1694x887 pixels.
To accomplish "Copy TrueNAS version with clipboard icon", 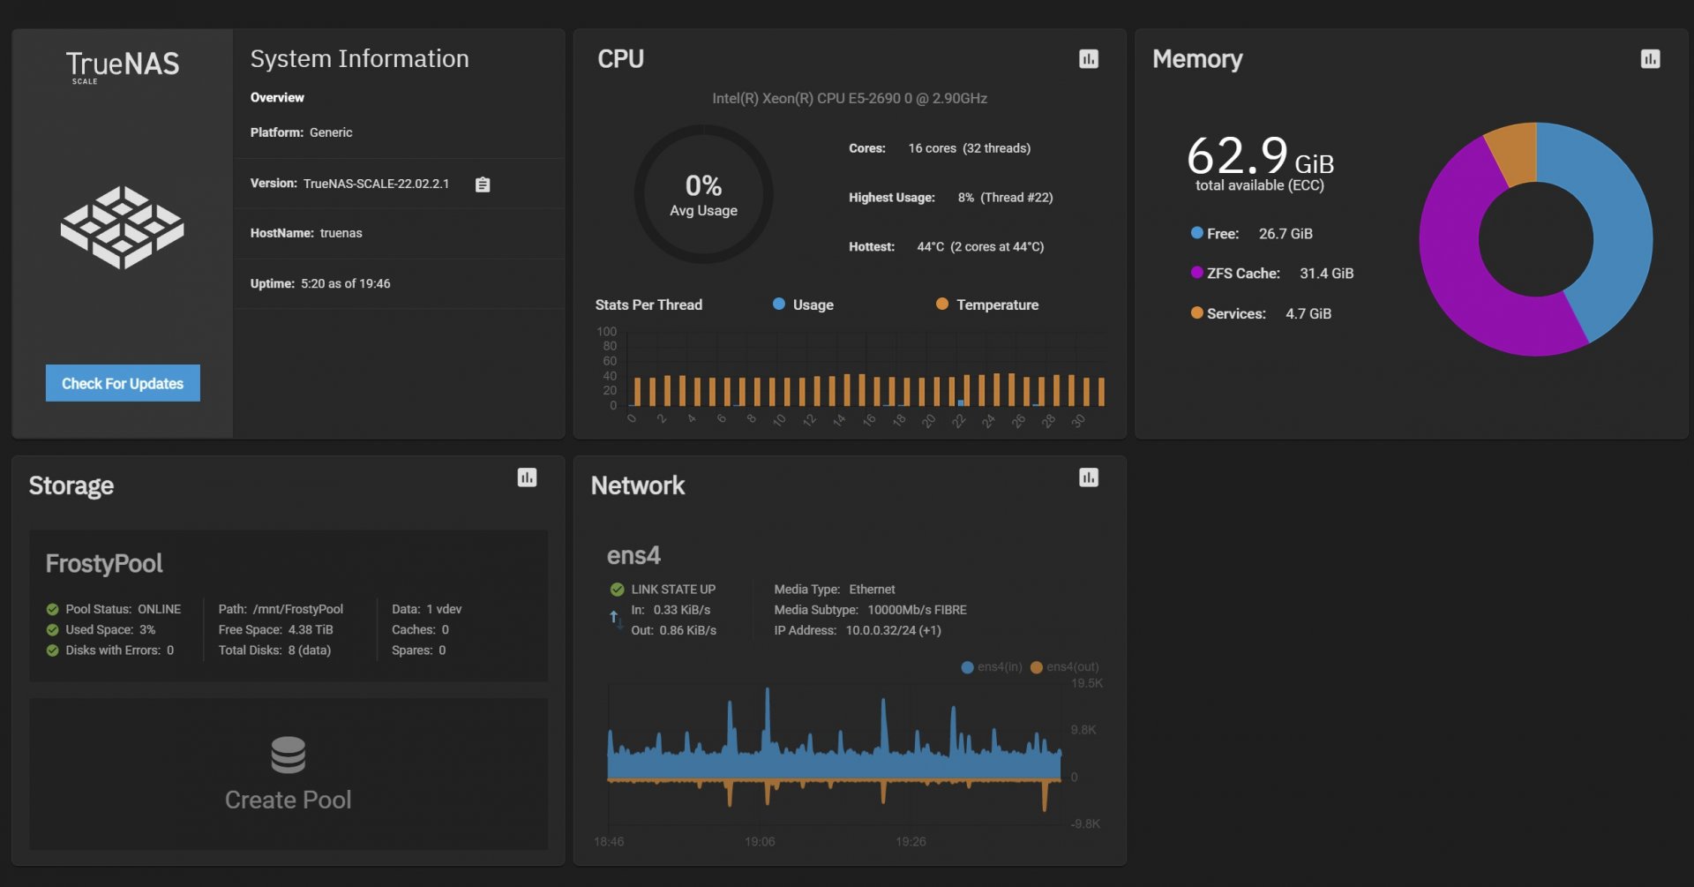I will [x=483, y=184].
